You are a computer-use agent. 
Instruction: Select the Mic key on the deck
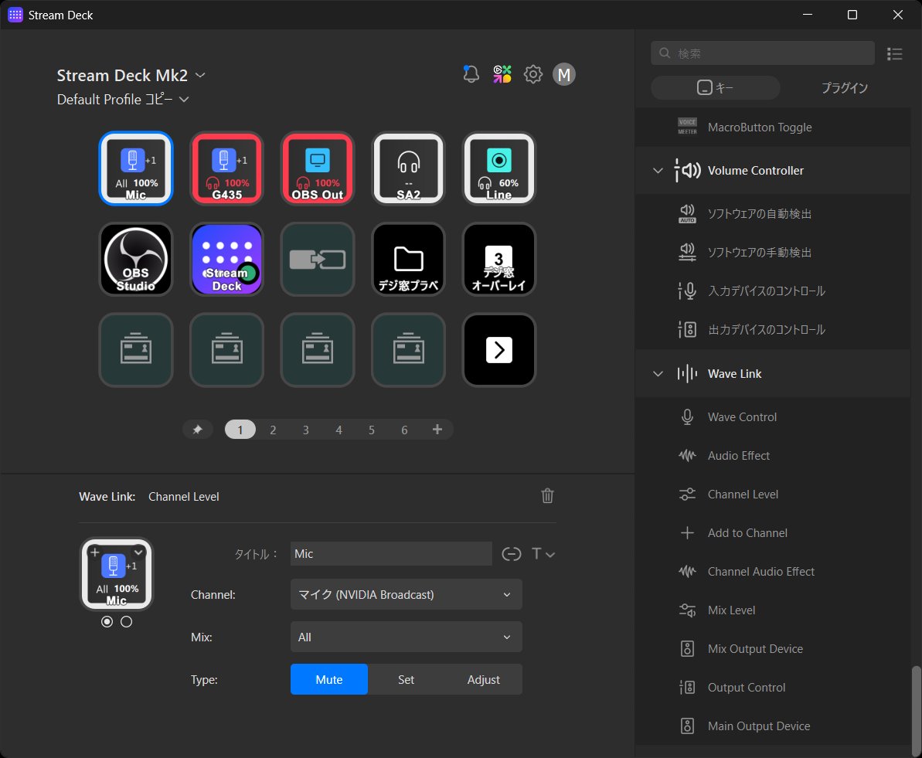136,168
